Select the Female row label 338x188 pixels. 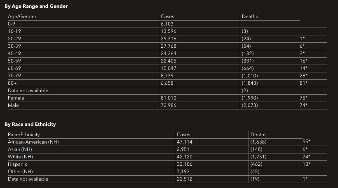(x=16, y=98)
